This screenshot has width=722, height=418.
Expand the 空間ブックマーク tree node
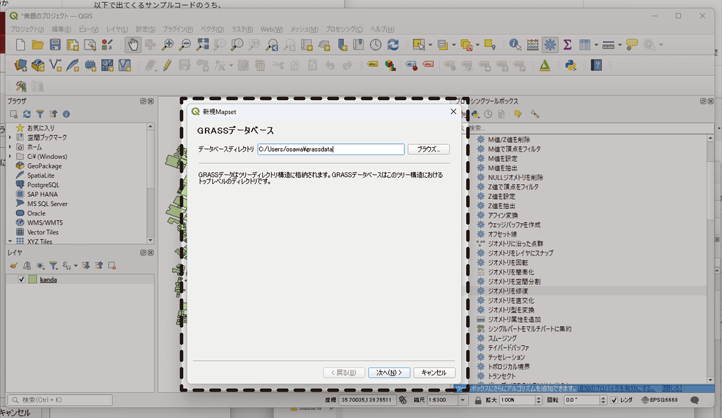coord(10,138)
